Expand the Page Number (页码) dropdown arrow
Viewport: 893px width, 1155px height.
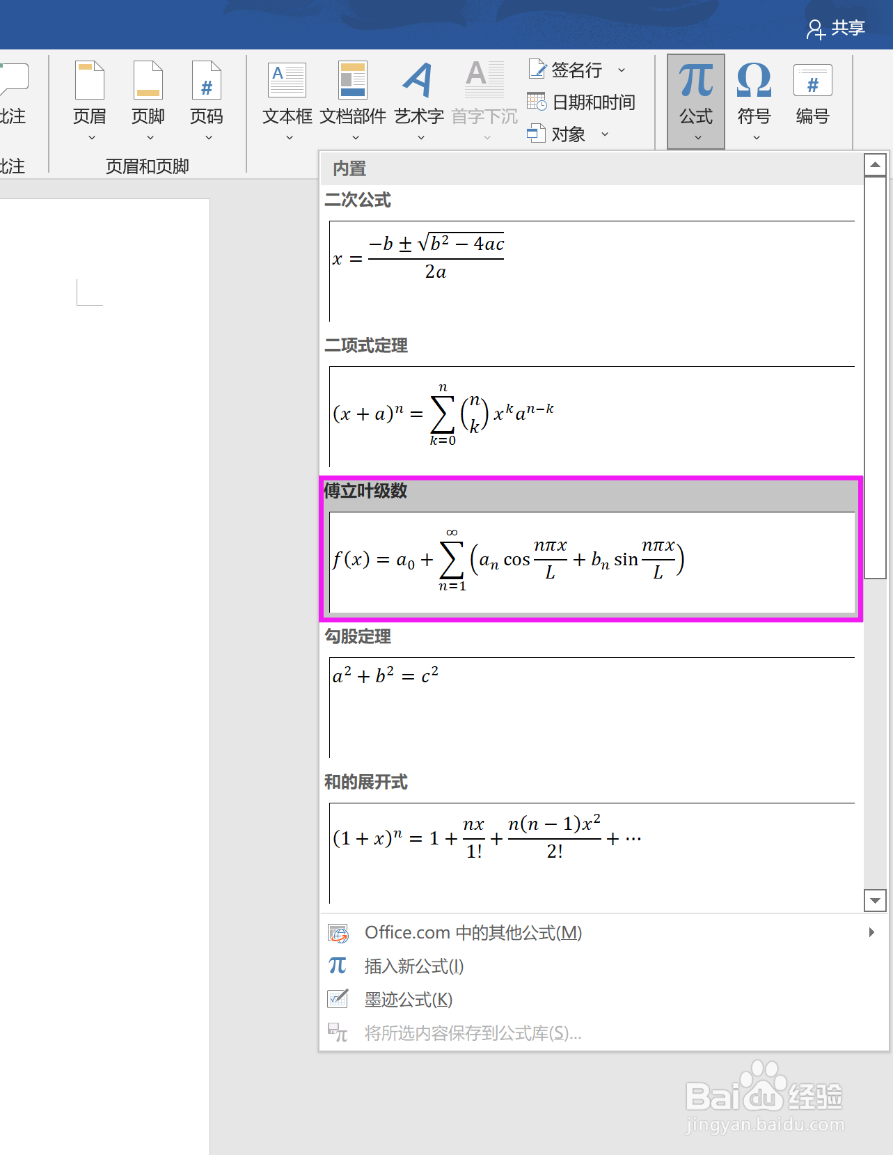tap(208, 138)
